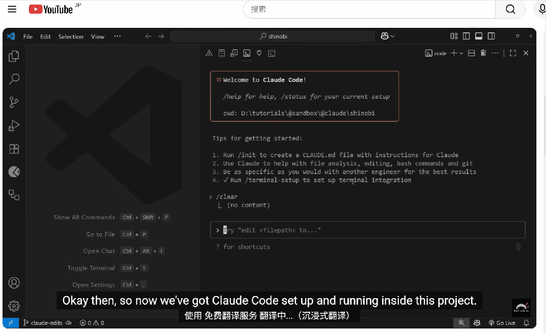Image resolution: width=546 pixels, height=333 pixels.
Task: Open notifications bell in status bar
Action: coord(526,323)
